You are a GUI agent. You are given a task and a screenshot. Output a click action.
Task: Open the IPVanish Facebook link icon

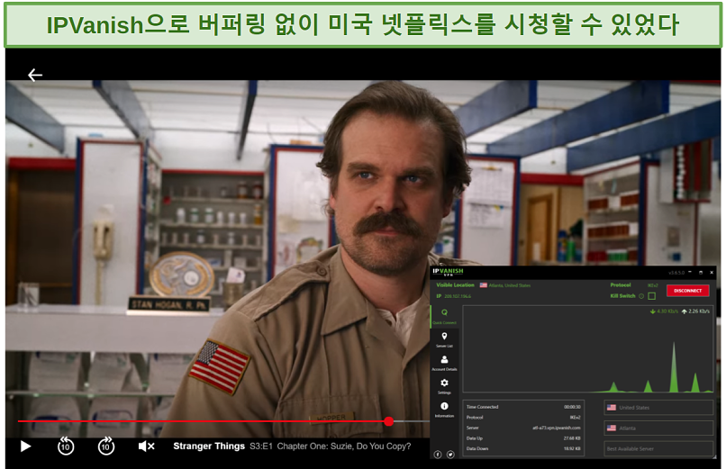(438, 455)
